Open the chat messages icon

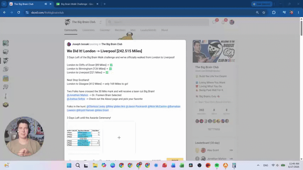pos(214,22)
